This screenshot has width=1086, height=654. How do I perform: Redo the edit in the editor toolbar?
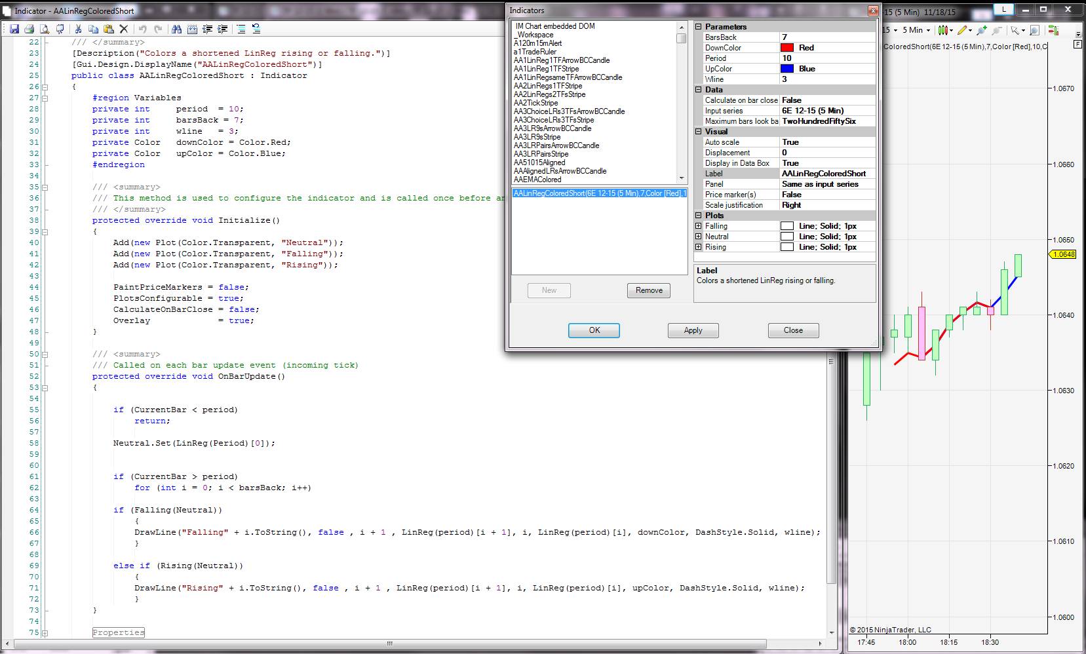tap(158, 29)
